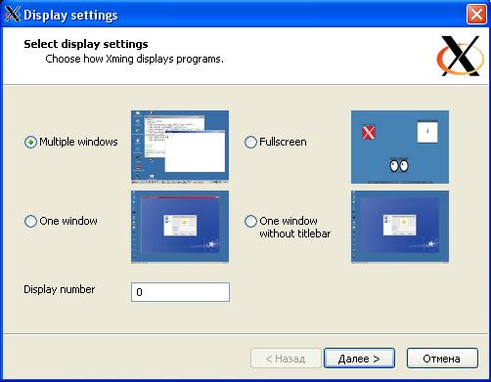This screenshot has height=382, width=491.
Task: Focus the Display number input field
Action: [180, 292]
